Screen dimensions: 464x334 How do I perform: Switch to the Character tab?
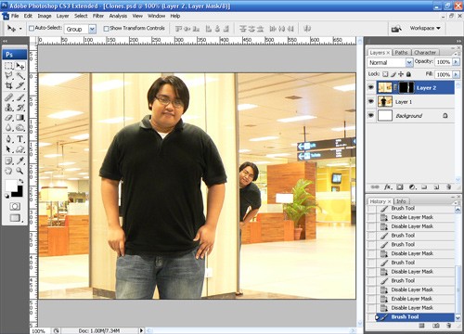point(425,53)
